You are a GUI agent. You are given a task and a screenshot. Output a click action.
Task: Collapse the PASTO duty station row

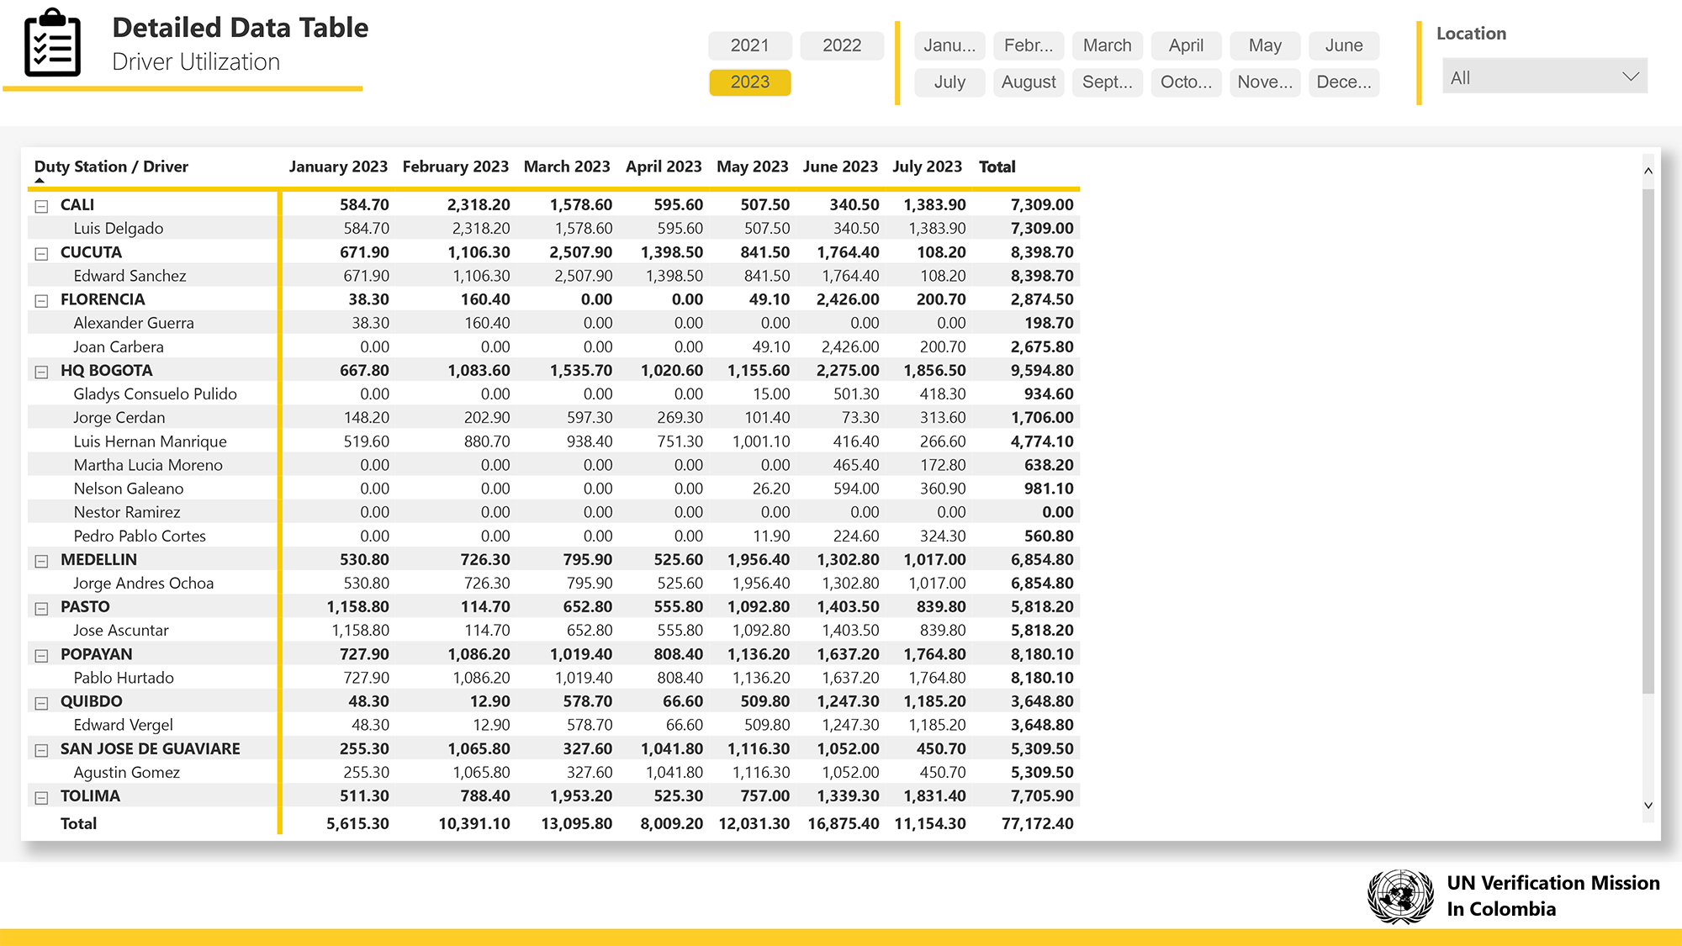(41, 608)
